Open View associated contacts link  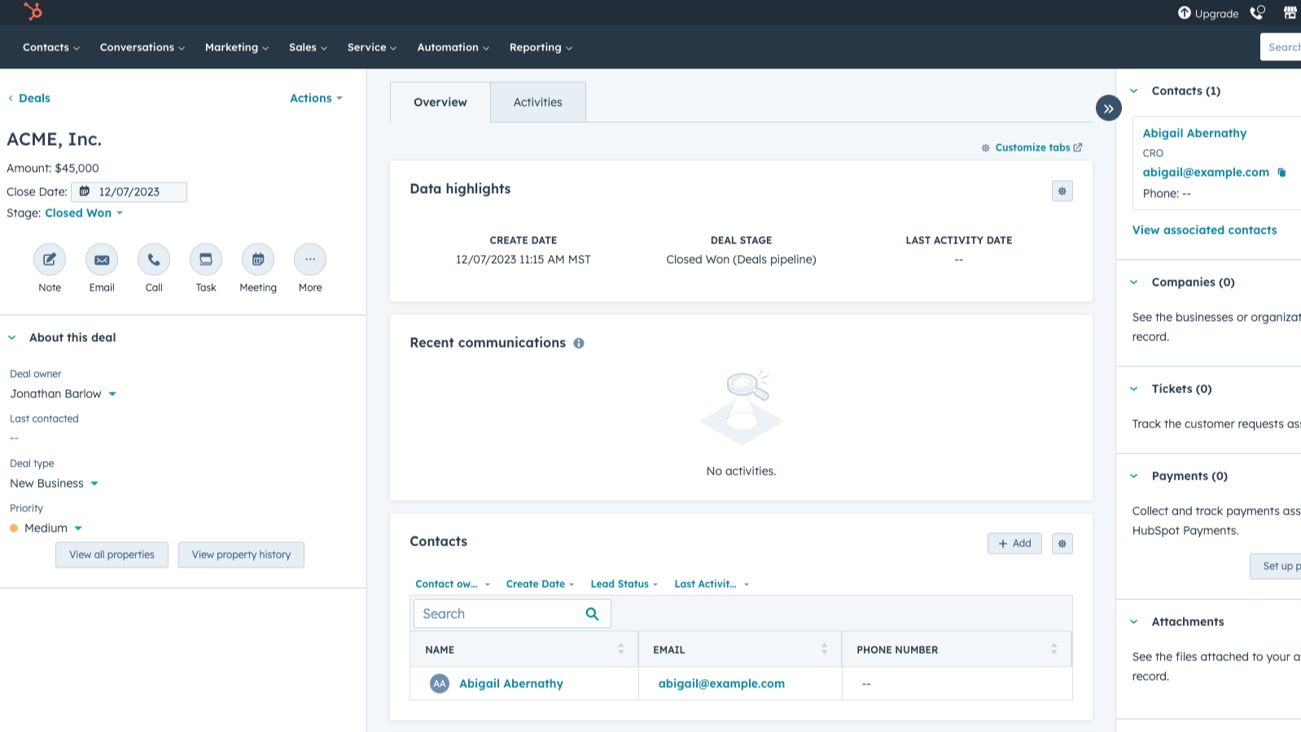pyautogui.click(x=1204, y=230)
